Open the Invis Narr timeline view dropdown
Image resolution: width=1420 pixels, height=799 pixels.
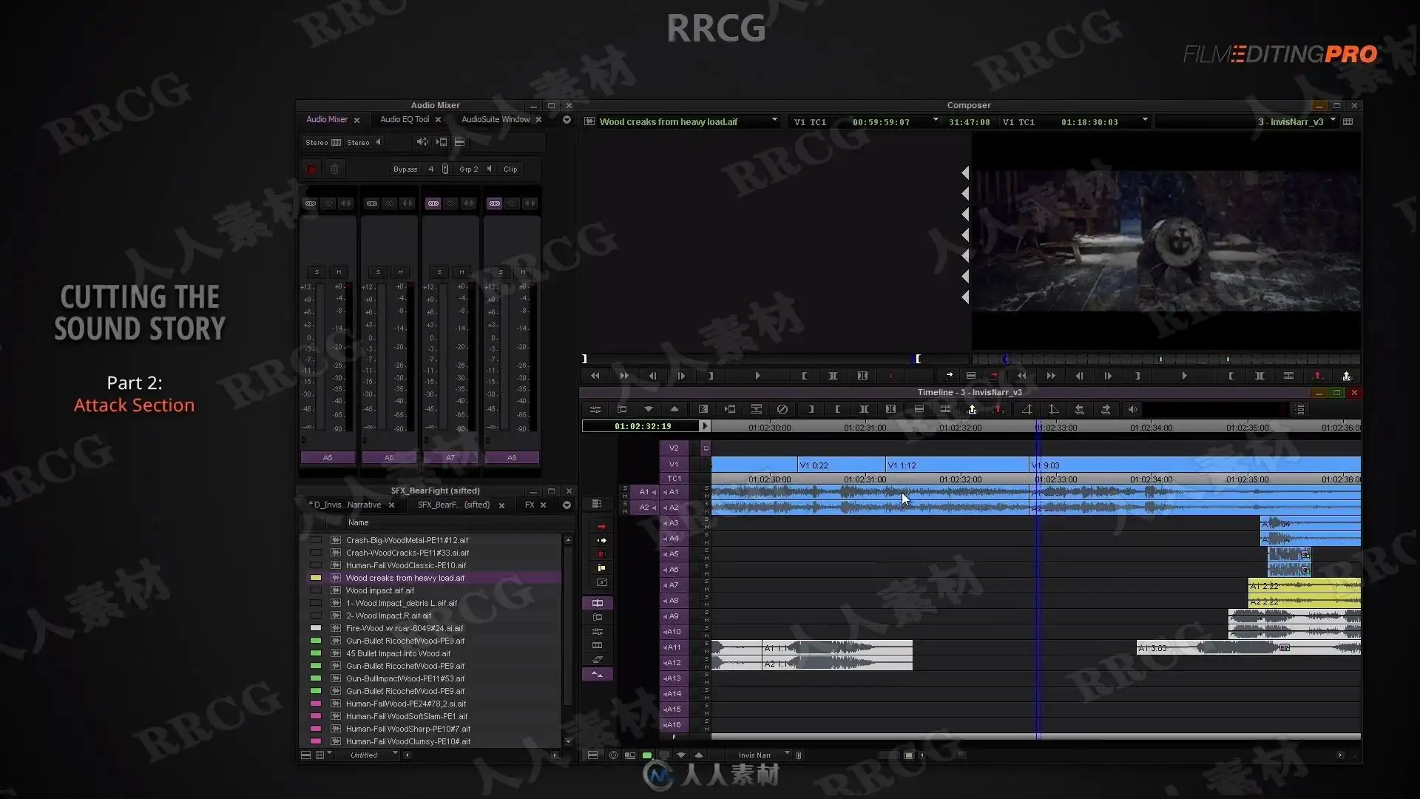coord(787,755)
